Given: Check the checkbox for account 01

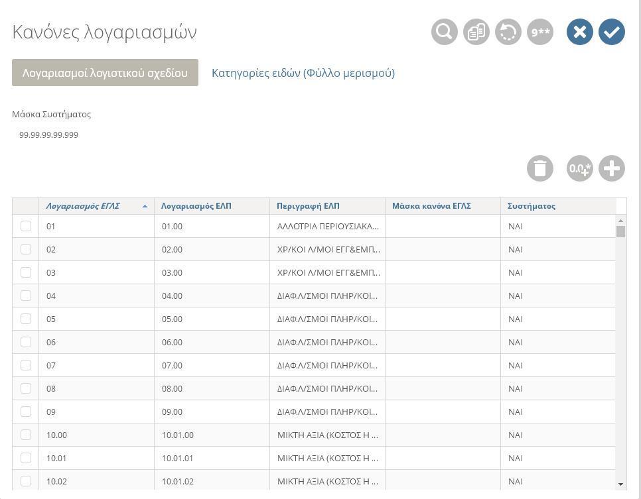Looking at the screenshot, I should coord(26,226).
